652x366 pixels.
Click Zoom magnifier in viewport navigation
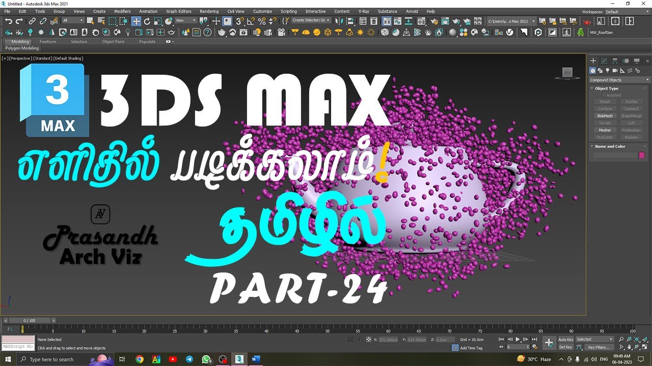tap(621, 339)
